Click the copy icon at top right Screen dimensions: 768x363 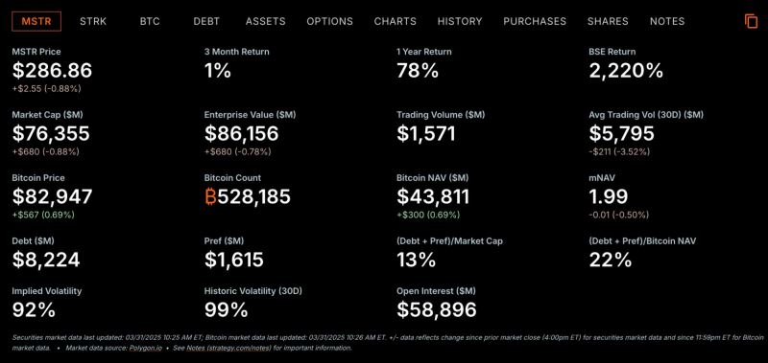tap(751, 21)
